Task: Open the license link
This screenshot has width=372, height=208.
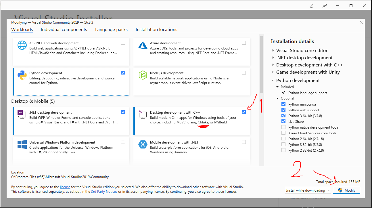Action: click(x=65, y=187)
